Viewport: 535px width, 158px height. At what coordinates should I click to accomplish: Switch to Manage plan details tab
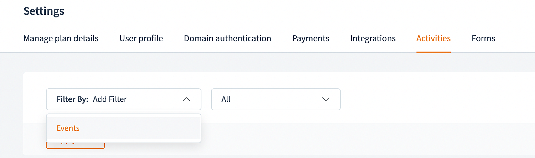61,38
